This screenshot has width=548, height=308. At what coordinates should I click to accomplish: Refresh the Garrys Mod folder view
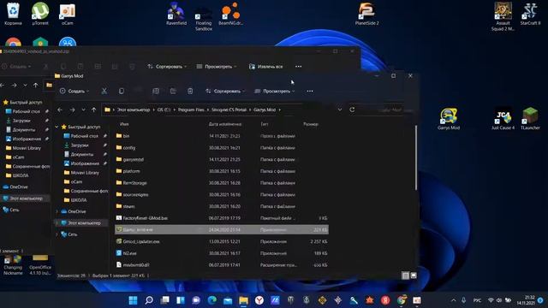click(352, 110)
